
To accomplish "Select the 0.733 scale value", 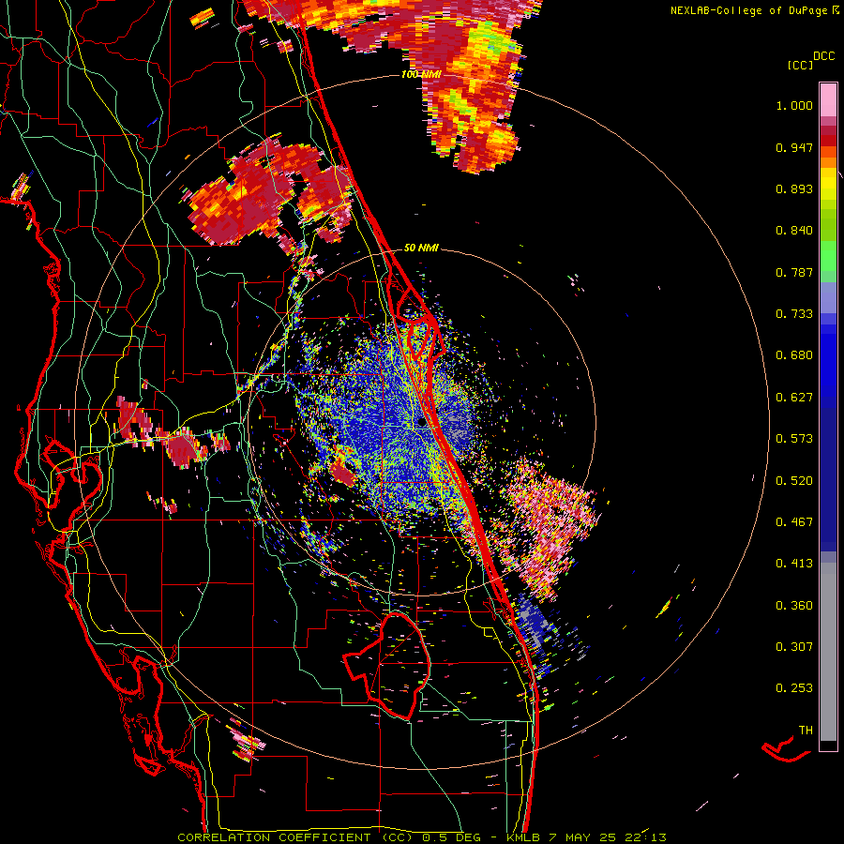I will pyautogui.click(x=794, y=314).
